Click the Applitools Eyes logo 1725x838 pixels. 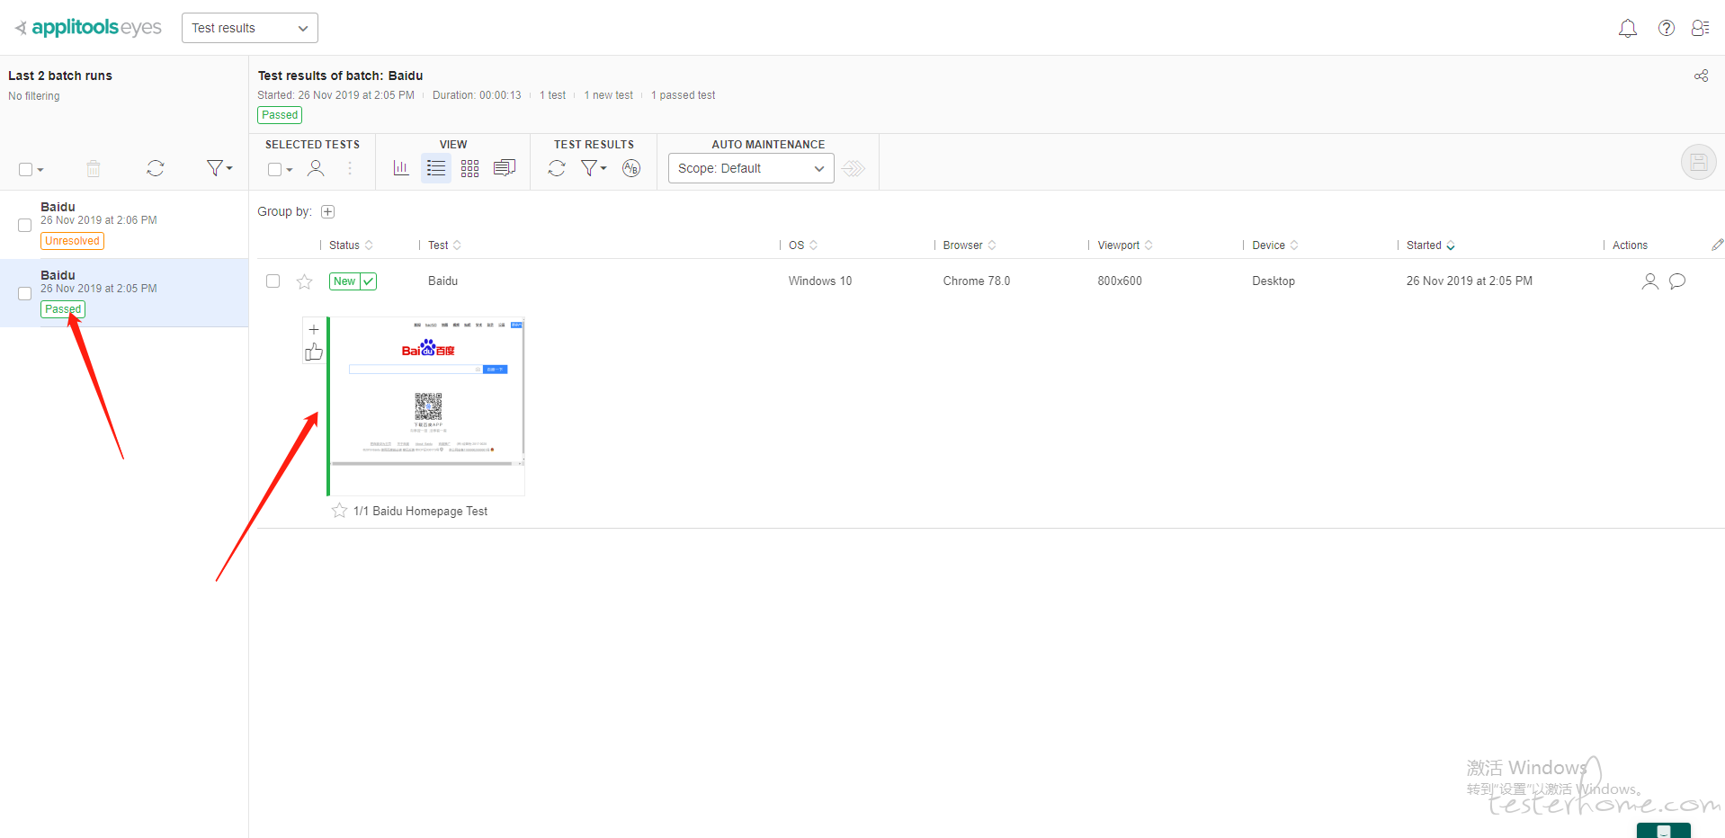[88, 28]
